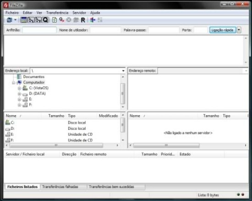Select Computador in local tree

coord(34,82)
